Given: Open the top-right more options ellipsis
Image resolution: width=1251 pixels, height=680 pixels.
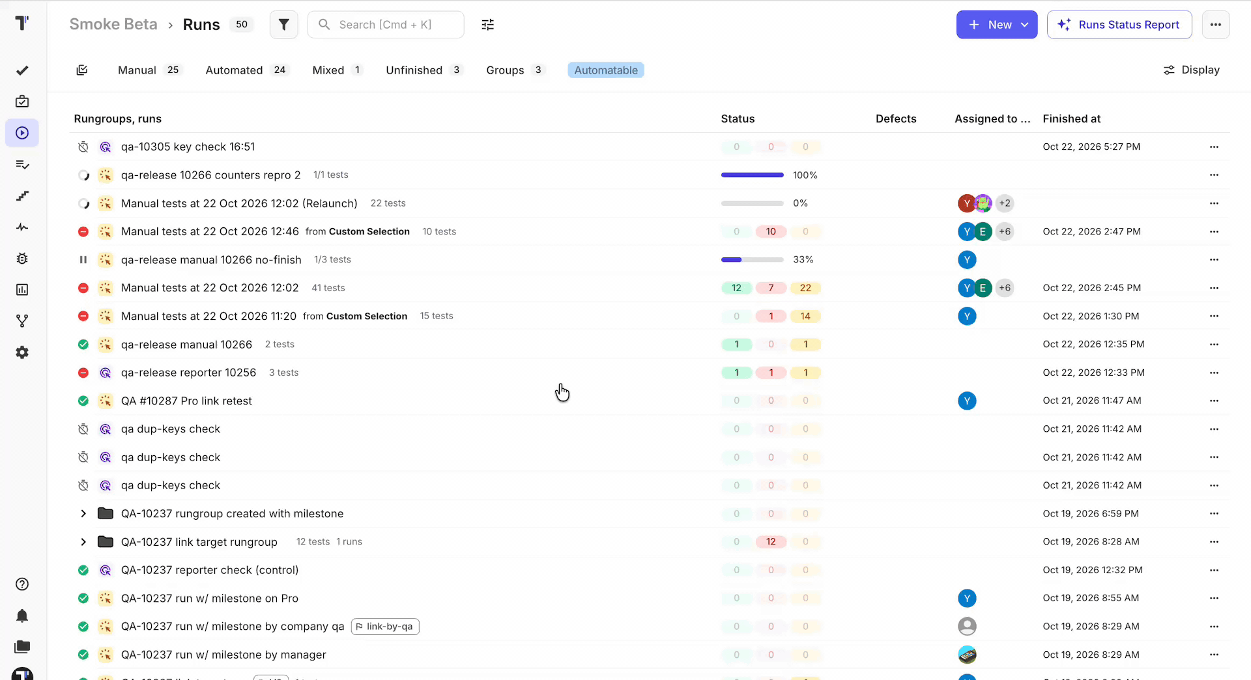Looking at the screenshot, I should (1216, 25).
